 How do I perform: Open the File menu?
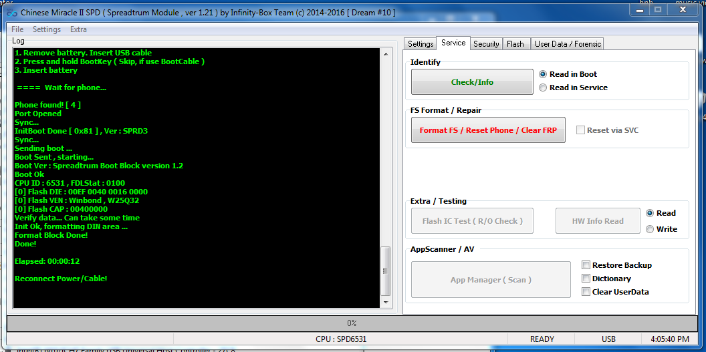click(17, 29)
